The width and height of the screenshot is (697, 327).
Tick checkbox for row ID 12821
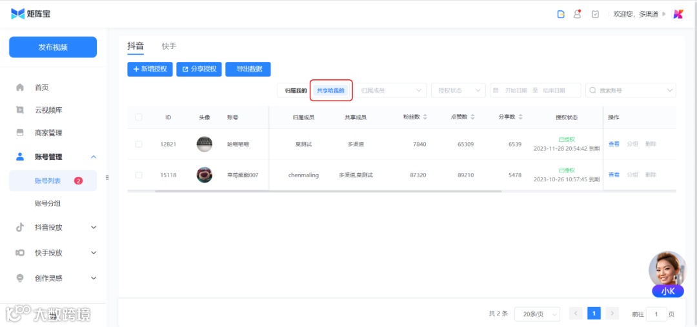(139, 144)
